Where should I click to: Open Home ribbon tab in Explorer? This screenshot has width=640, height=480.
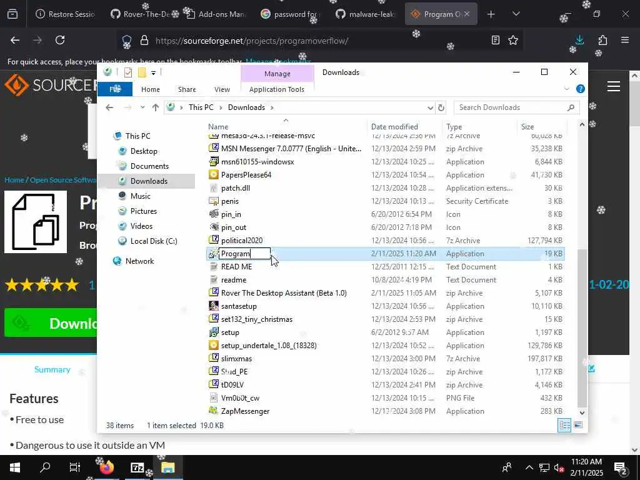point(151,89)
